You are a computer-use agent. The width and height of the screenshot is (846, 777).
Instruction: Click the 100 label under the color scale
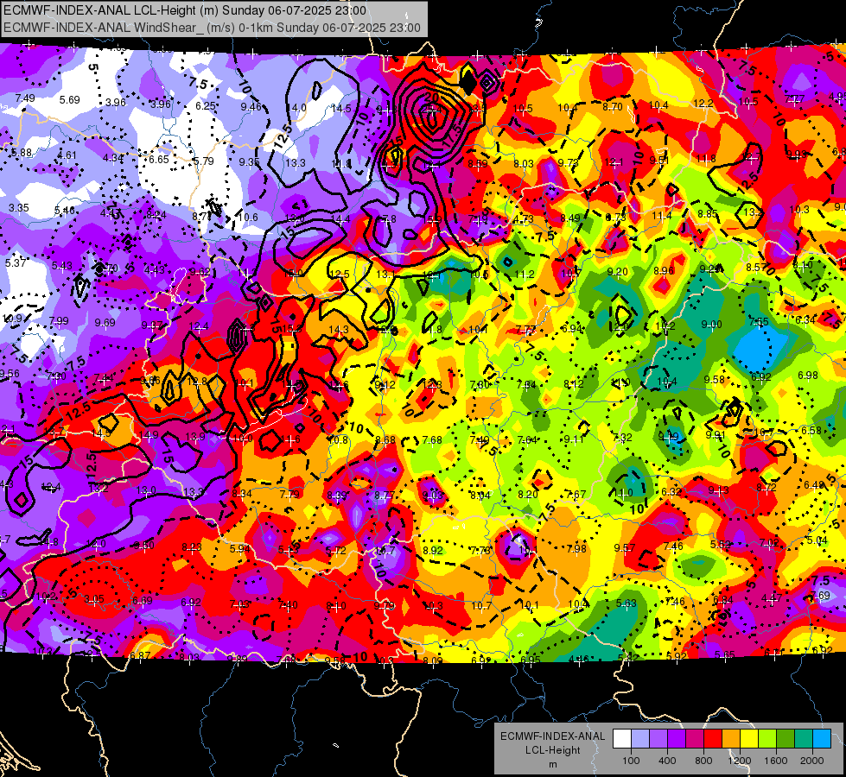(x=631, y=761)
